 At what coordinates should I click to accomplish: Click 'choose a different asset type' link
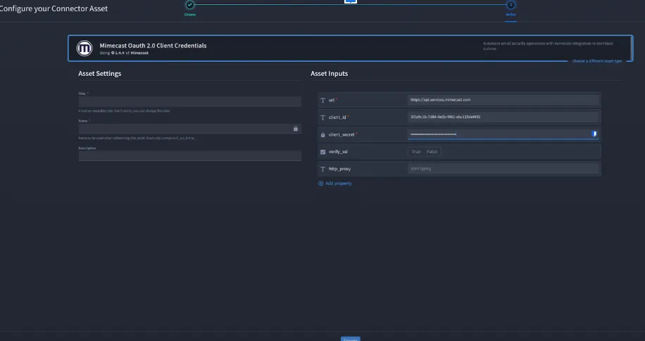coord(597,60)
